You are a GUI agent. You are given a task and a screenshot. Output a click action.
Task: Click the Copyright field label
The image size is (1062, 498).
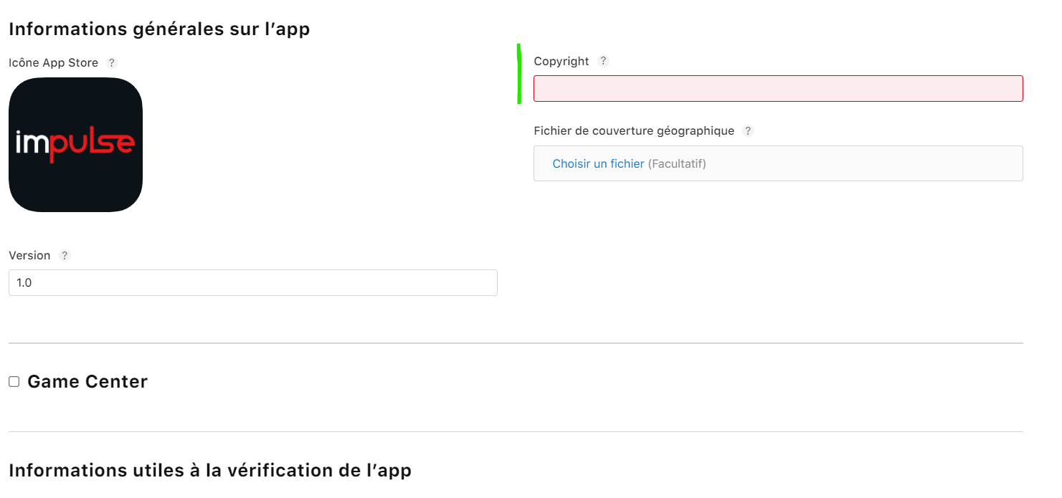tap(561, 62)
